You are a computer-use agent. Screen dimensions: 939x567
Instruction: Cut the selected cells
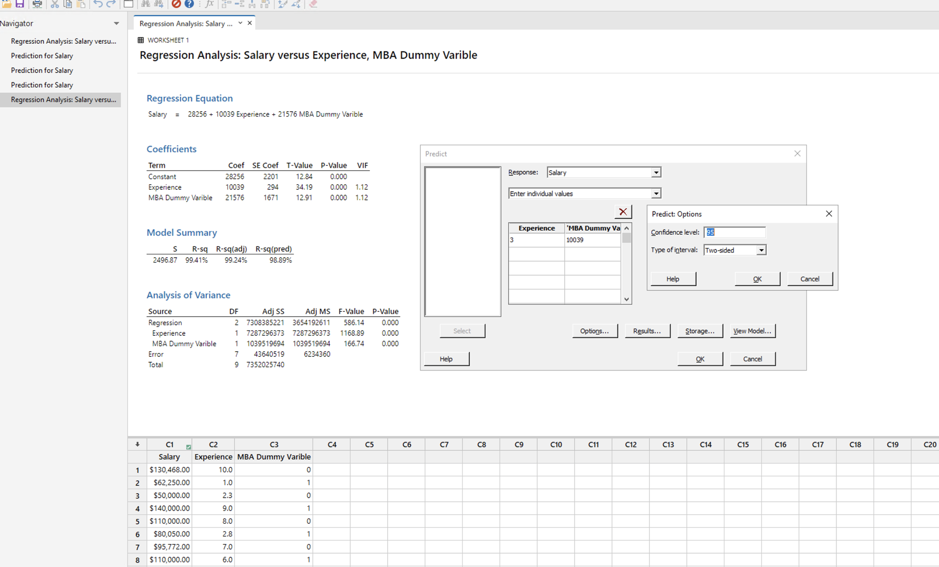55,4
